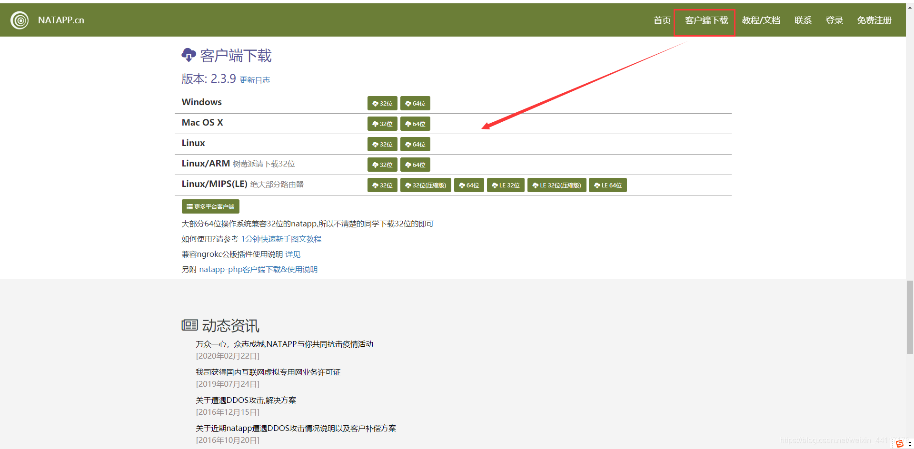Open the 1分钟快速新手图文教程 link

(x=281, y=239)
